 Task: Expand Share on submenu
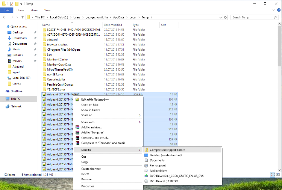click(x=108, y=115)
